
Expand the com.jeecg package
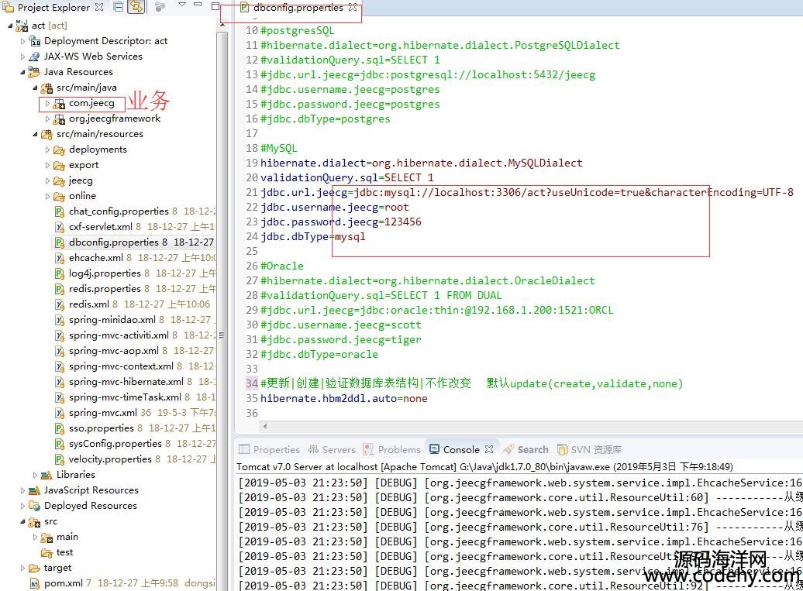pyautogui.click(x=47, y=103)
